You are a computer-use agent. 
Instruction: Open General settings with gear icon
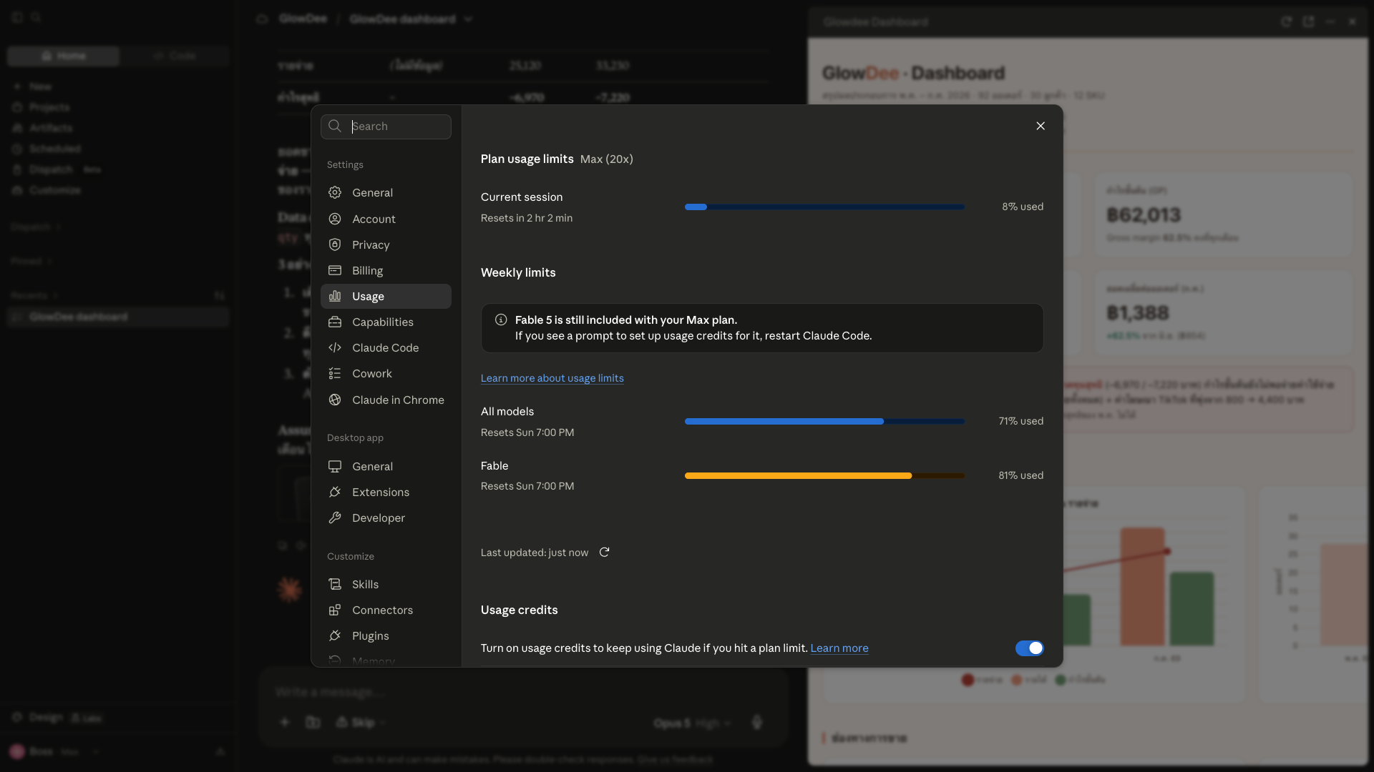334,193
